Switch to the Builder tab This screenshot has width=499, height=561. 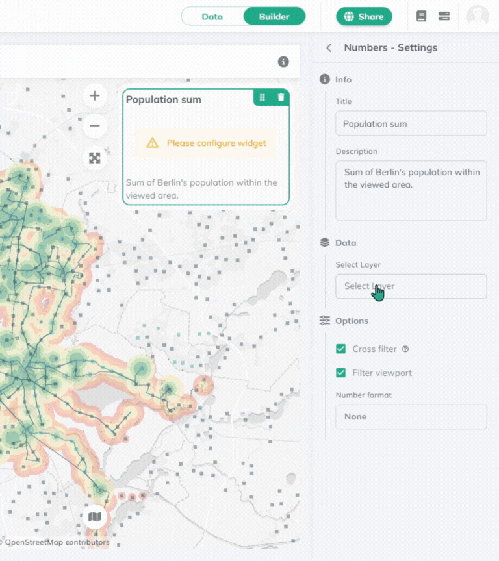pos(274,16)
